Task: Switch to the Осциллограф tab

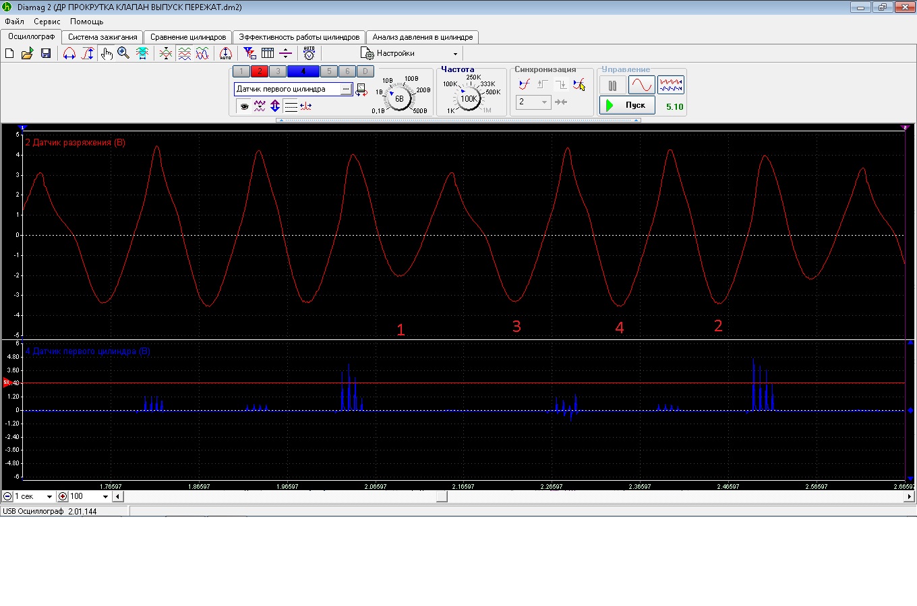Action: (31, 36)
